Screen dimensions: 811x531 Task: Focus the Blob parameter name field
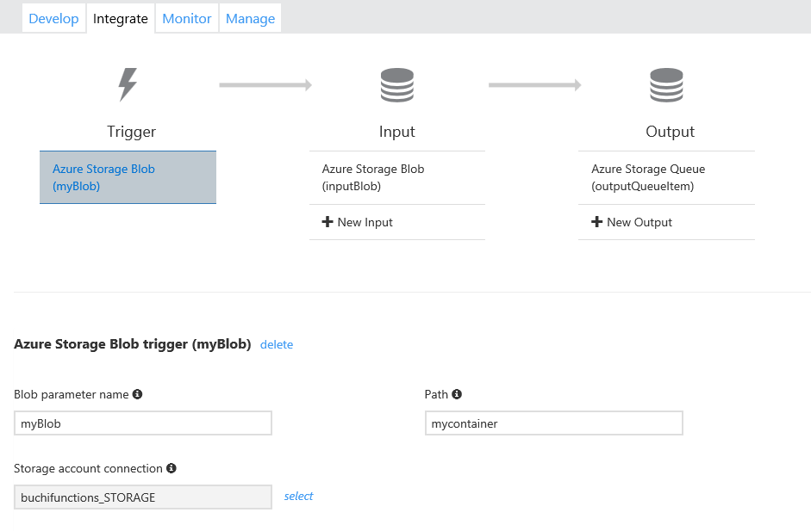click(x=143, y=423)
